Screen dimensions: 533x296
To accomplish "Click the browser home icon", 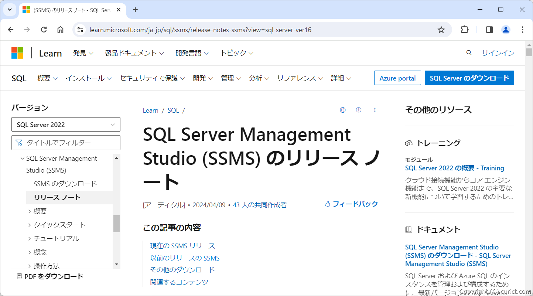I will coord(60,30).
